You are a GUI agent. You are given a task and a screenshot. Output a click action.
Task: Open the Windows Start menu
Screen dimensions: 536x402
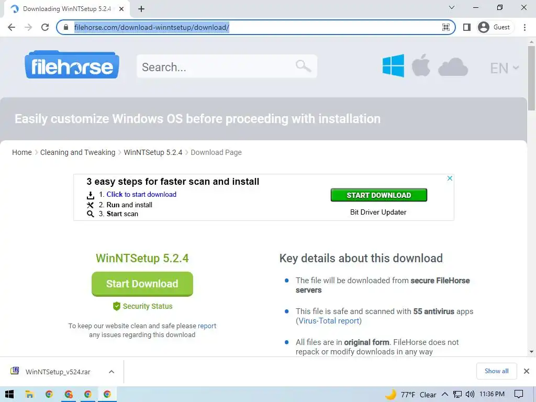coord(9,395)
